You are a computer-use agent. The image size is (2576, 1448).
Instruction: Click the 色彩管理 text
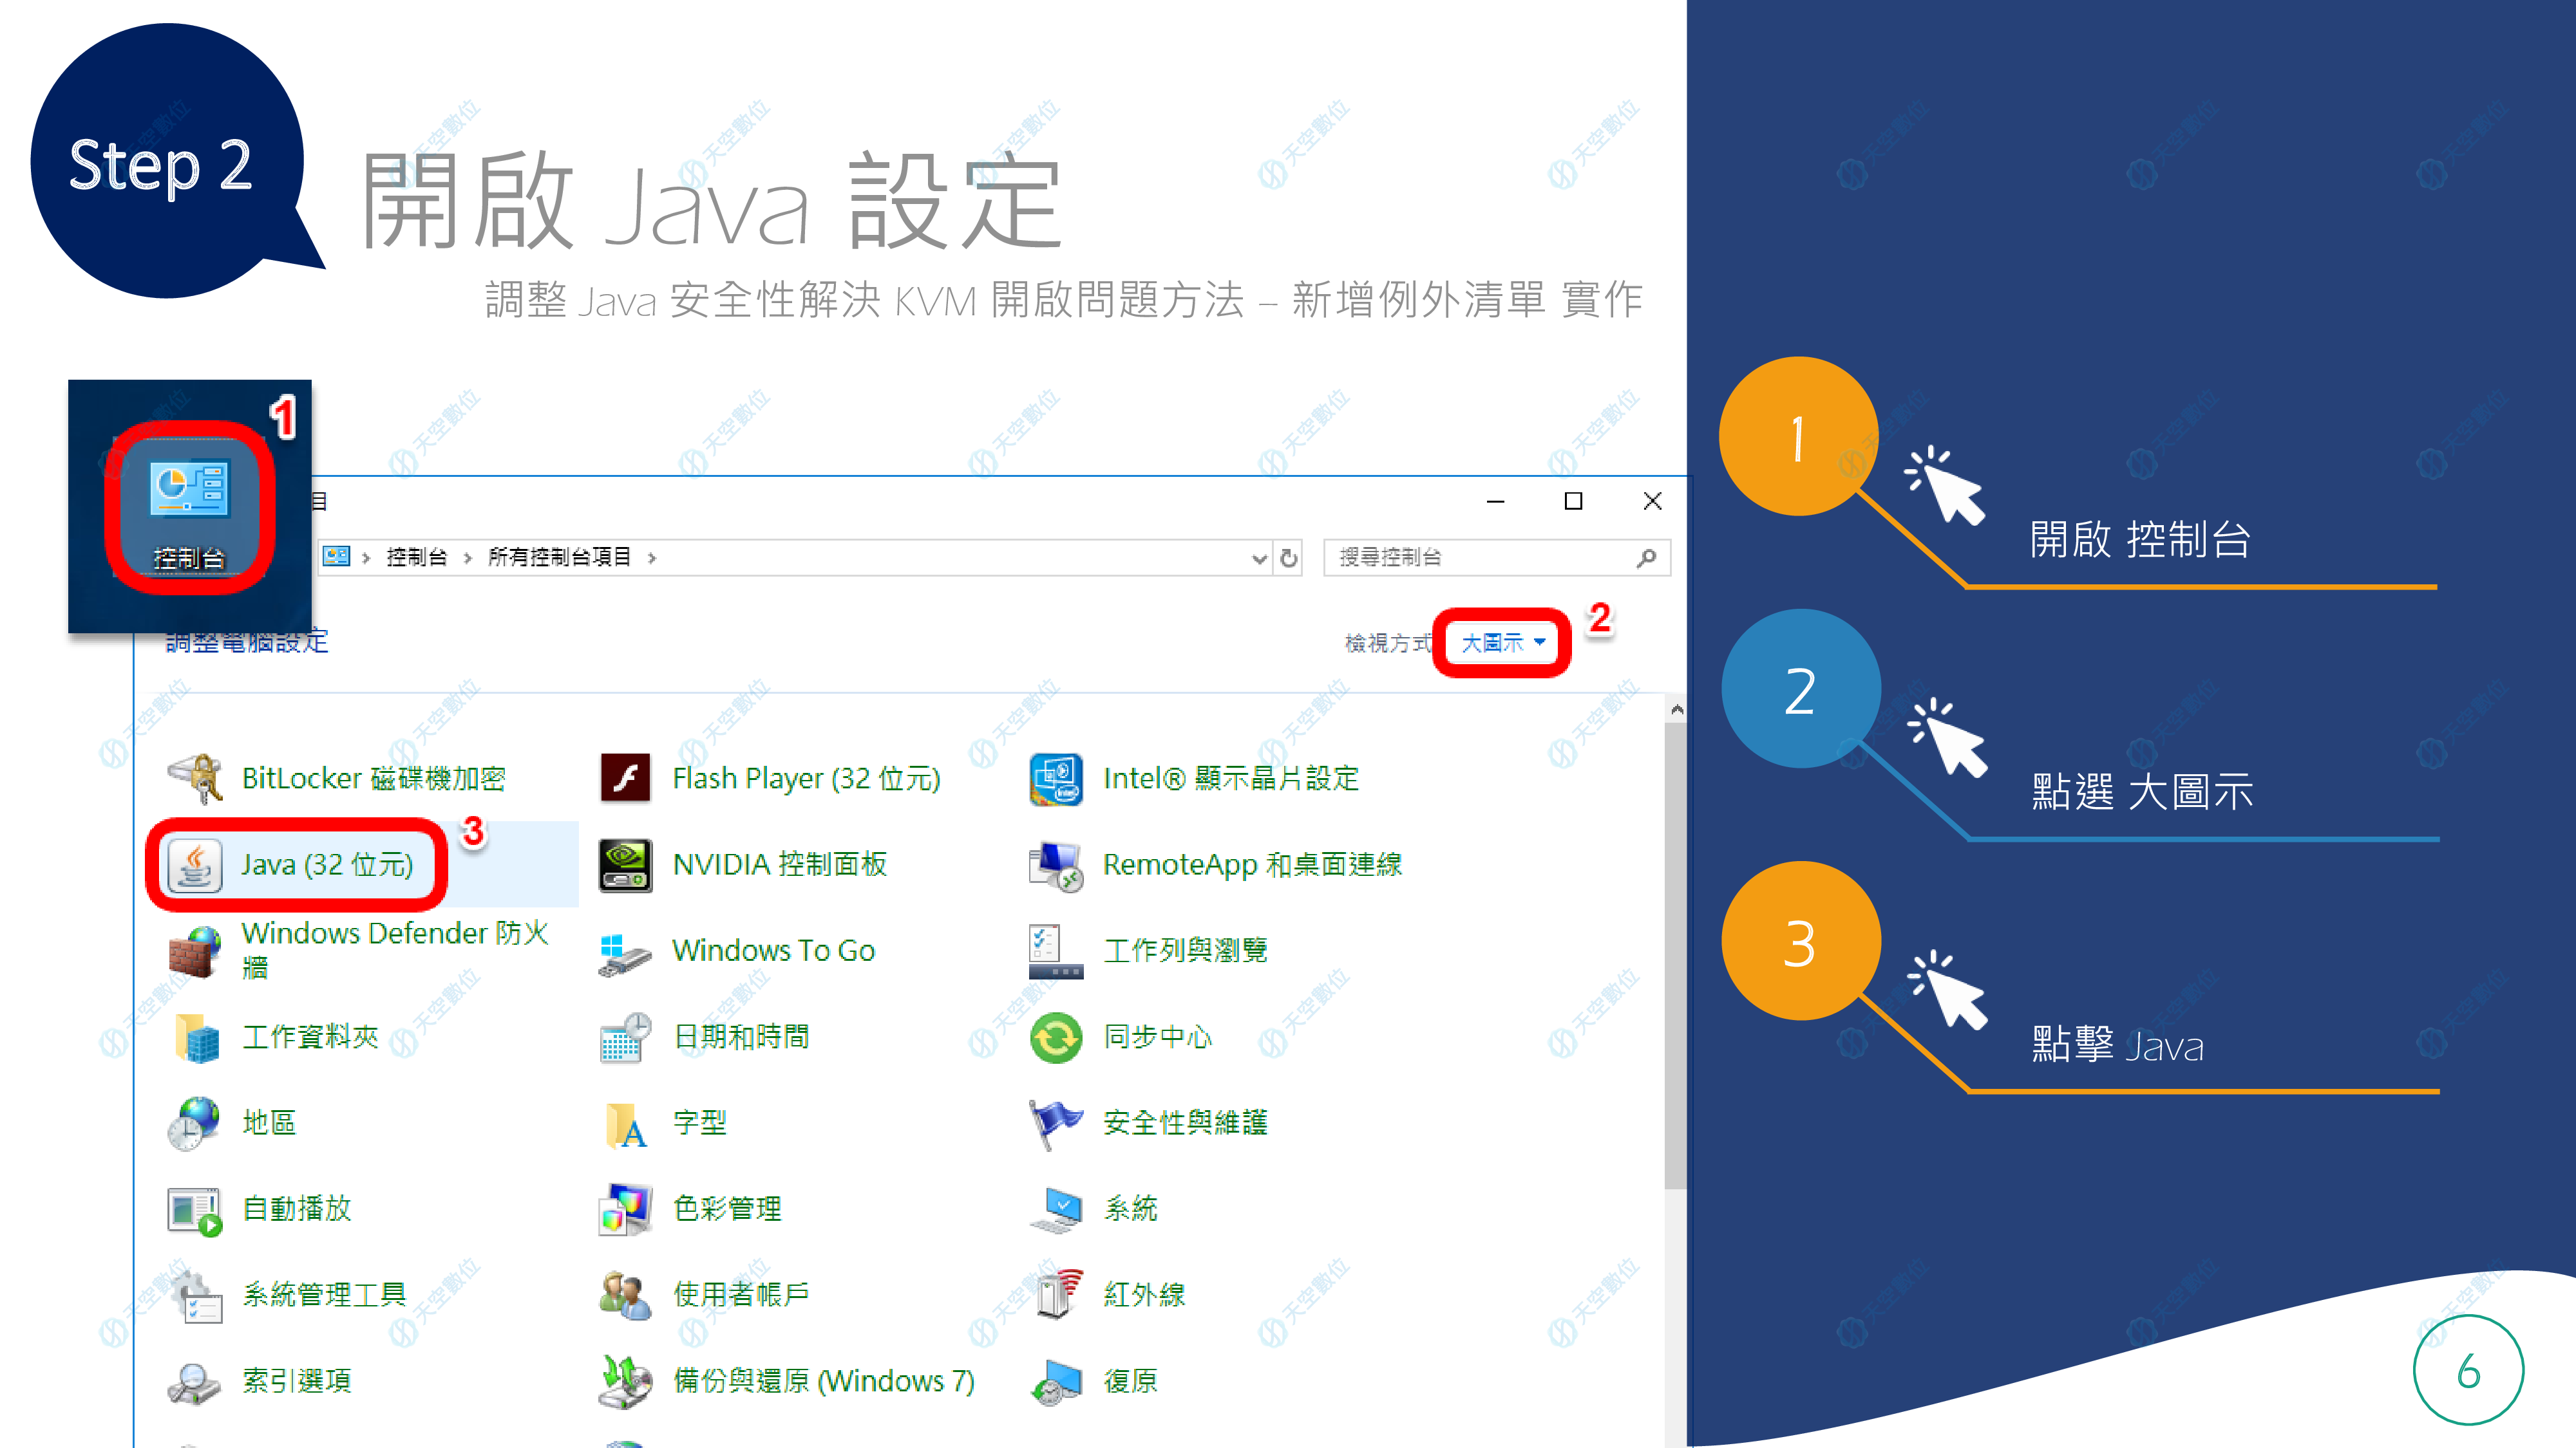pos(727,1209)
